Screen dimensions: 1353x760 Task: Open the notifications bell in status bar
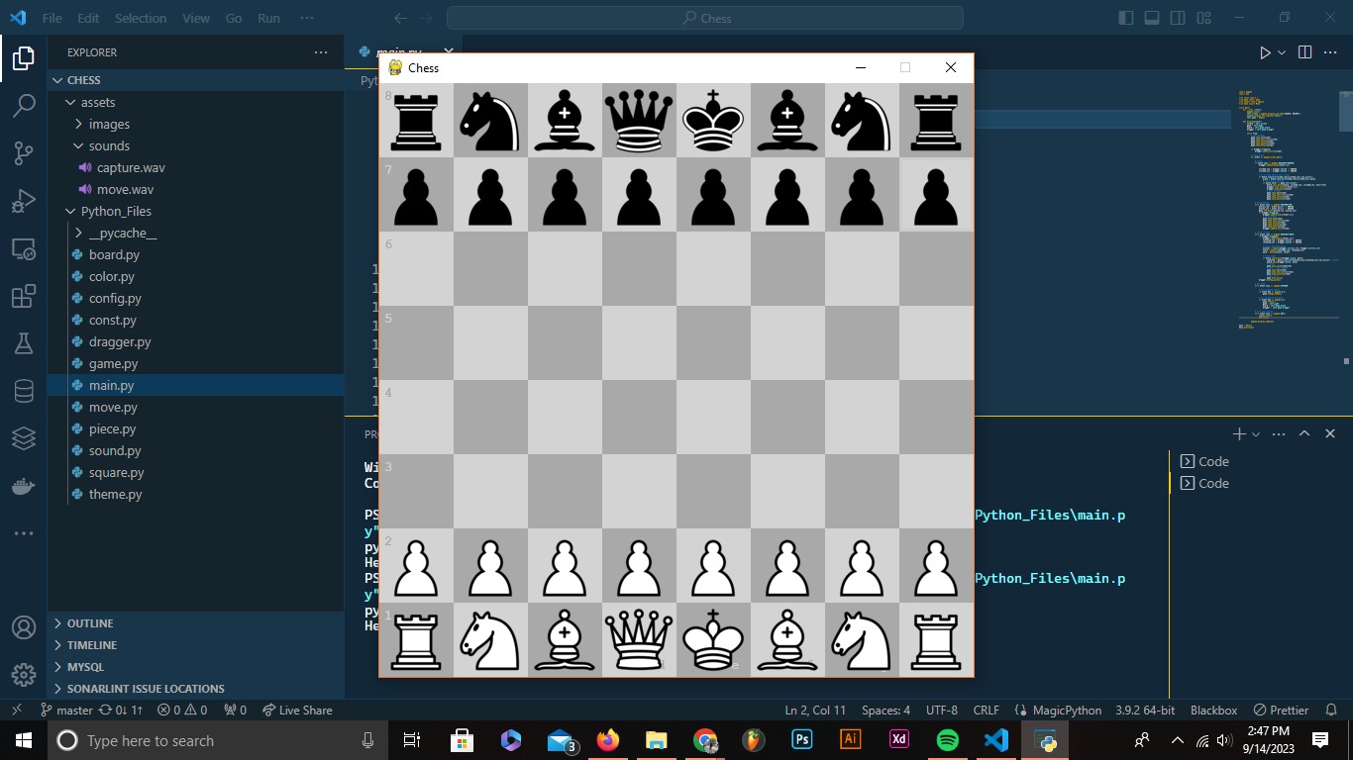pyautogui.click(x=1332, y=711)
